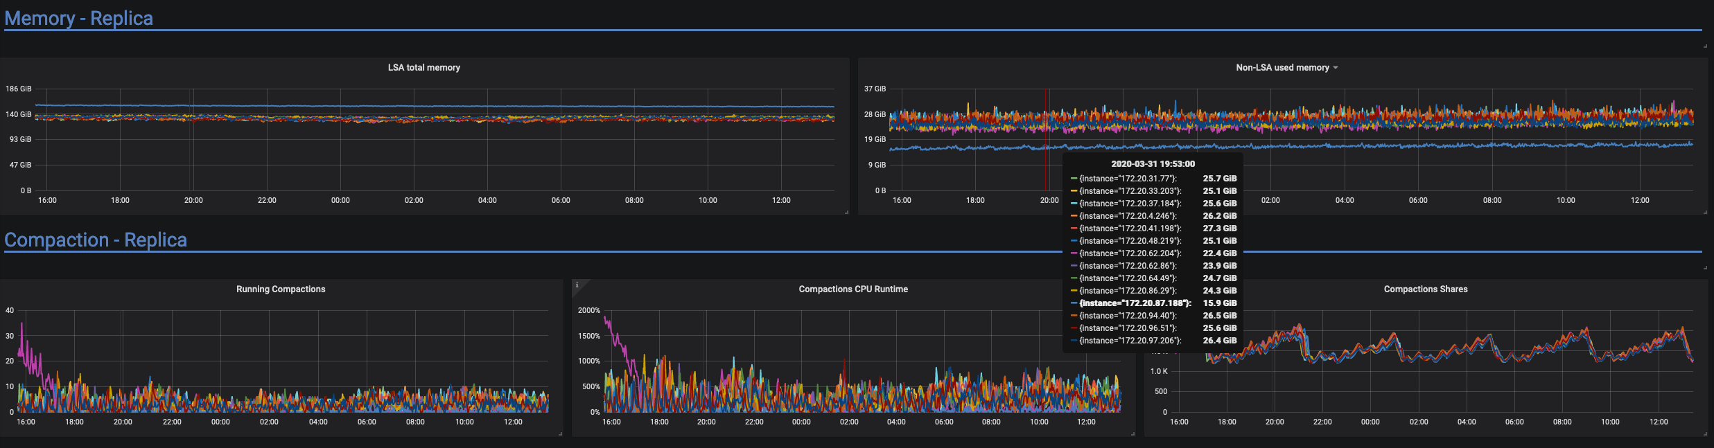Viewport: 1714px width, 448px height.
Task: Click the 28 GiB axis label
Action: (x=875, y=114)
